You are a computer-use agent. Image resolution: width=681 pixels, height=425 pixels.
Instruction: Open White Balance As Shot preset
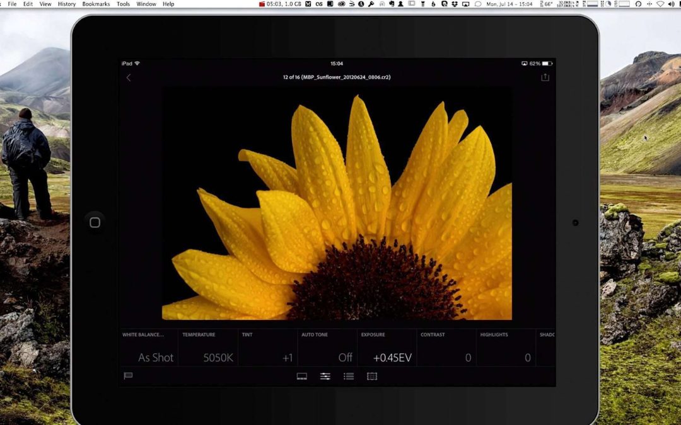149,348
